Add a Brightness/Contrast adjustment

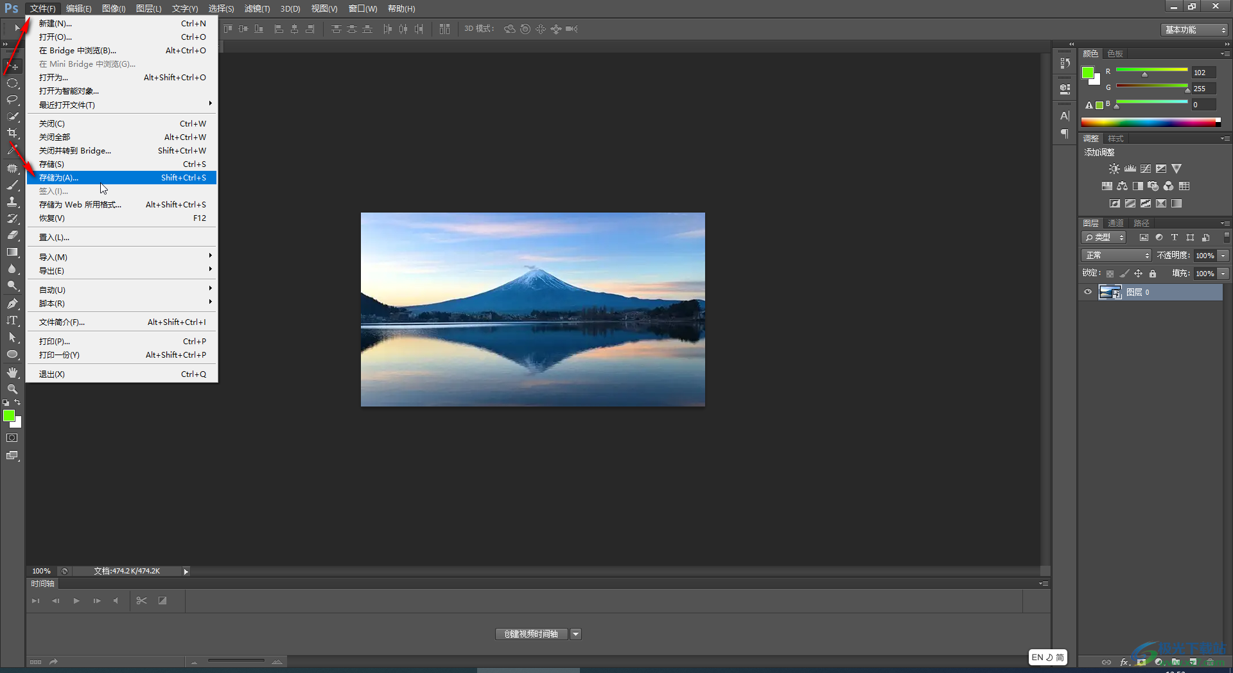(1114, 169)
